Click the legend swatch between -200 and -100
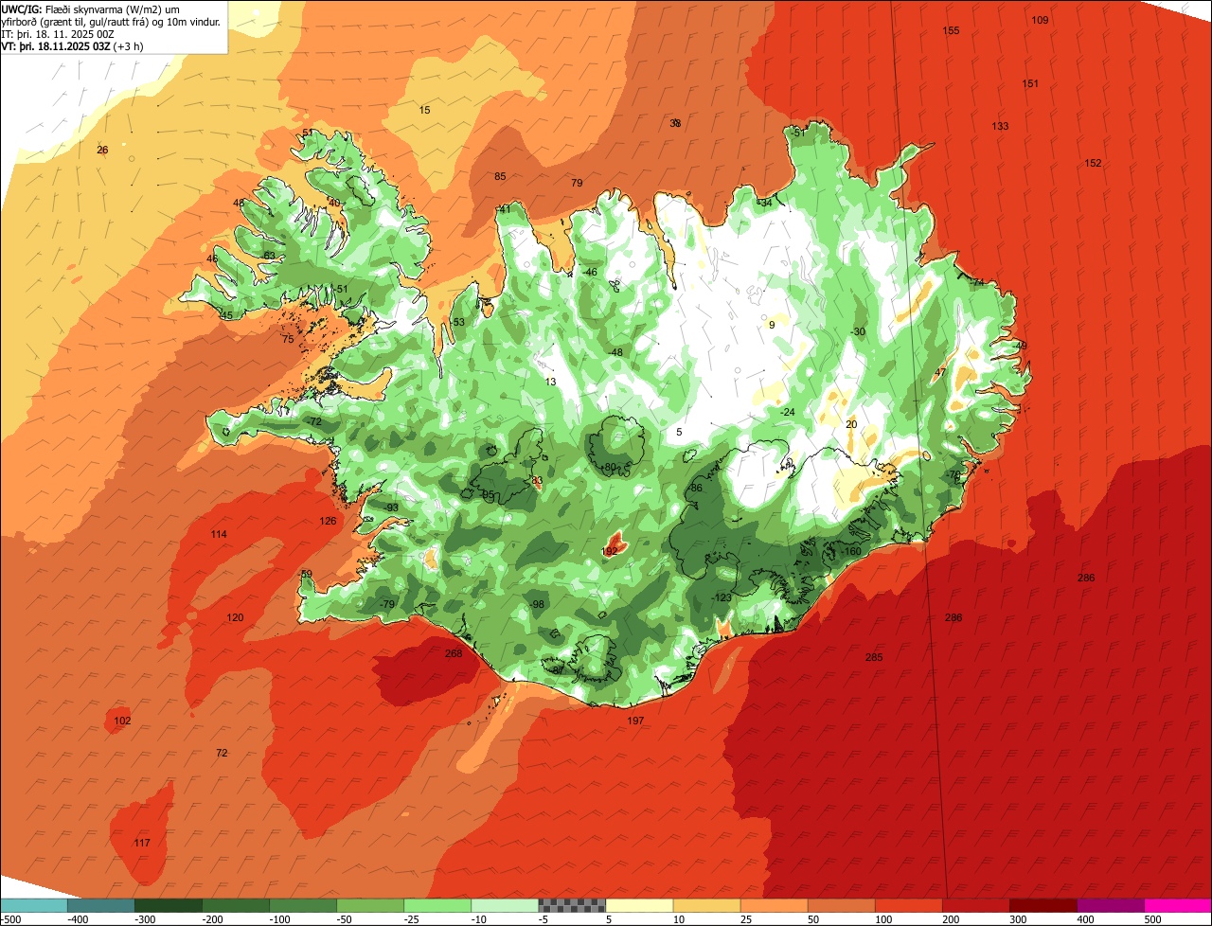The width and height of the screenshot is (1212, 926). pos(236,904)
